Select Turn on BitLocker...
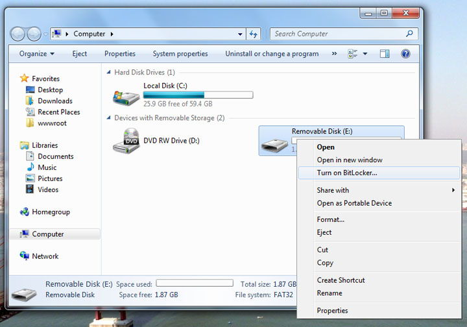The image size is (467, 327). click(379, 173)
